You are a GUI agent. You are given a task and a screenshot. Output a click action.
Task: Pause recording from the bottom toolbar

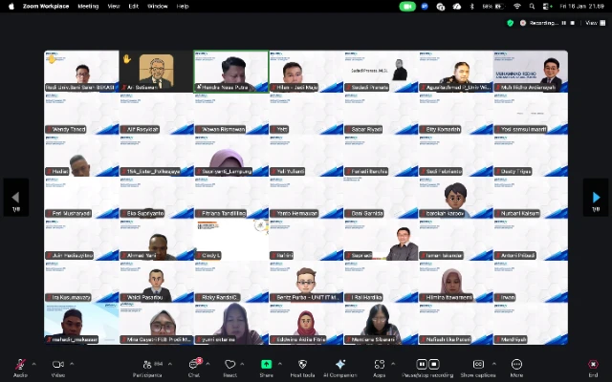point(422,364)
